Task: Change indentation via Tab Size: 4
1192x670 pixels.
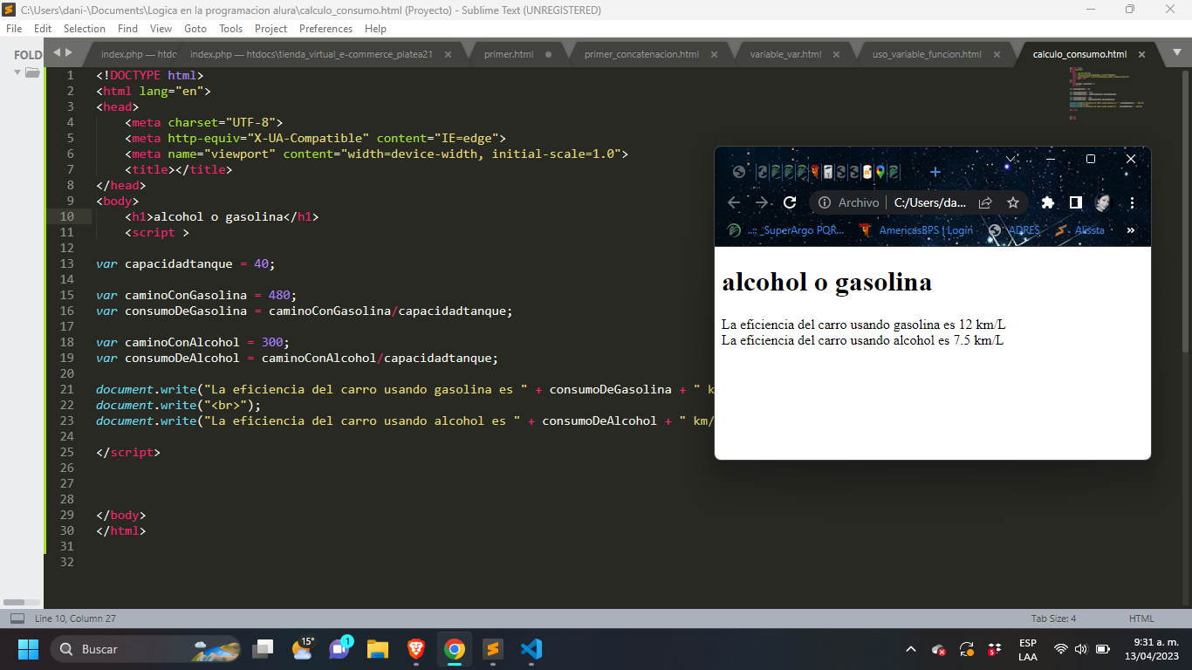Action: tap(1053, 619)
